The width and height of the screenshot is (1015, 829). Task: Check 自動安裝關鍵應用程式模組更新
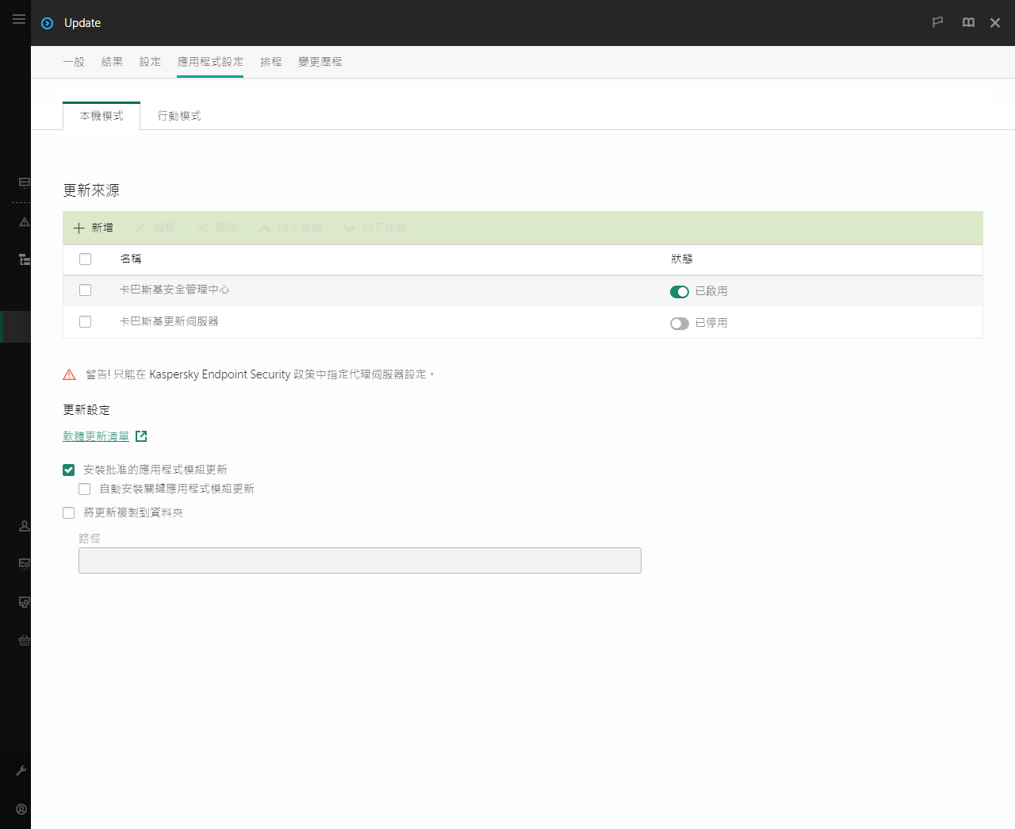pyautogui.click(x=84, y=489)
